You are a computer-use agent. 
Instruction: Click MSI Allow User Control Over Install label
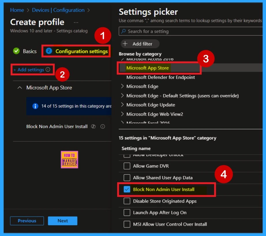(x=170, y=224)
